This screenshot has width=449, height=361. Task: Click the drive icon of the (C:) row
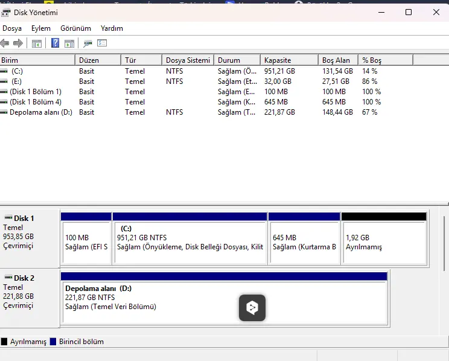pos(4,71)
